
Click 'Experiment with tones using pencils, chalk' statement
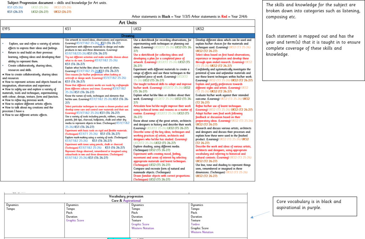point(95,146)
